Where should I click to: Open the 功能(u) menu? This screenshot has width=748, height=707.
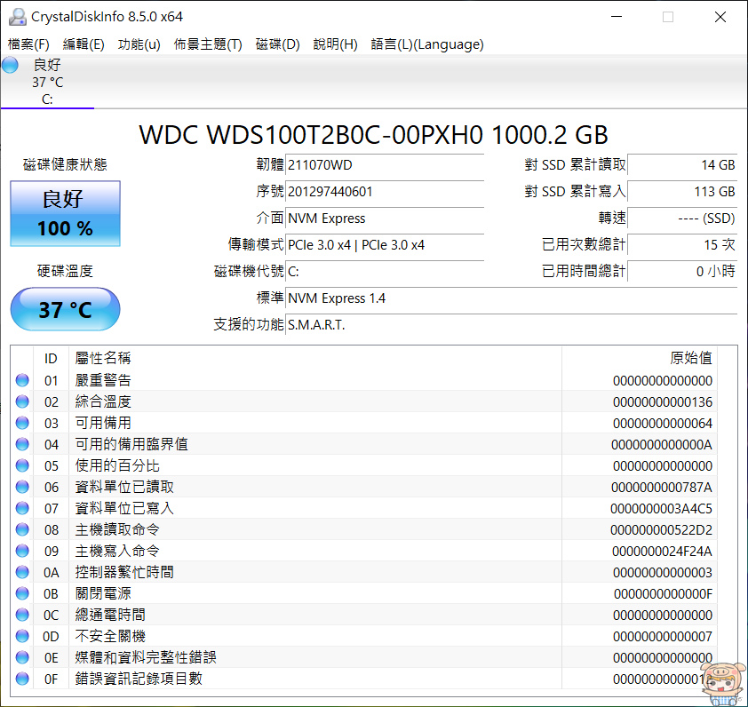coord(139,44)
